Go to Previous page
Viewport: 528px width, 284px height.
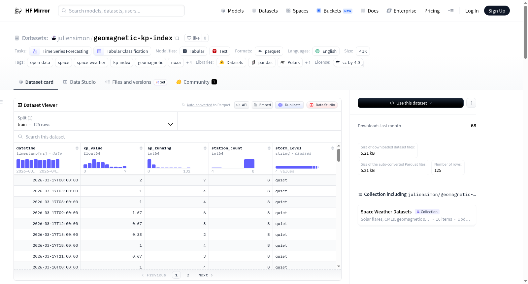(154, 275)
